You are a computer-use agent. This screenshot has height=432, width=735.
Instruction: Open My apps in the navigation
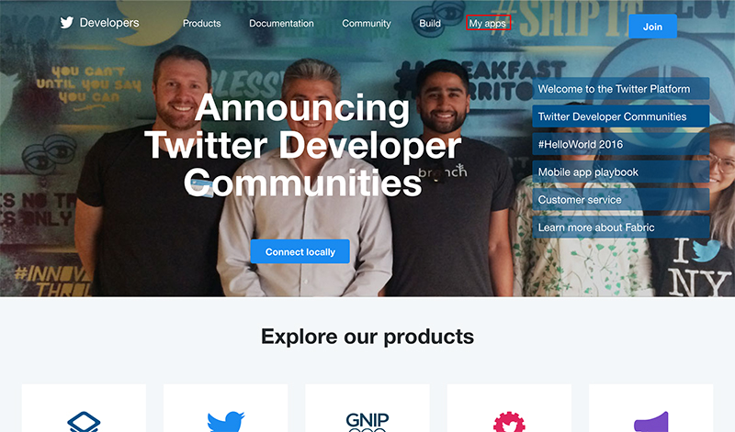488,23
